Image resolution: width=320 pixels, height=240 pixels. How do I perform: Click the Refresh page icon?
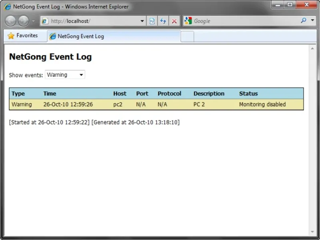pyautogui.click(x=163, y=21)
